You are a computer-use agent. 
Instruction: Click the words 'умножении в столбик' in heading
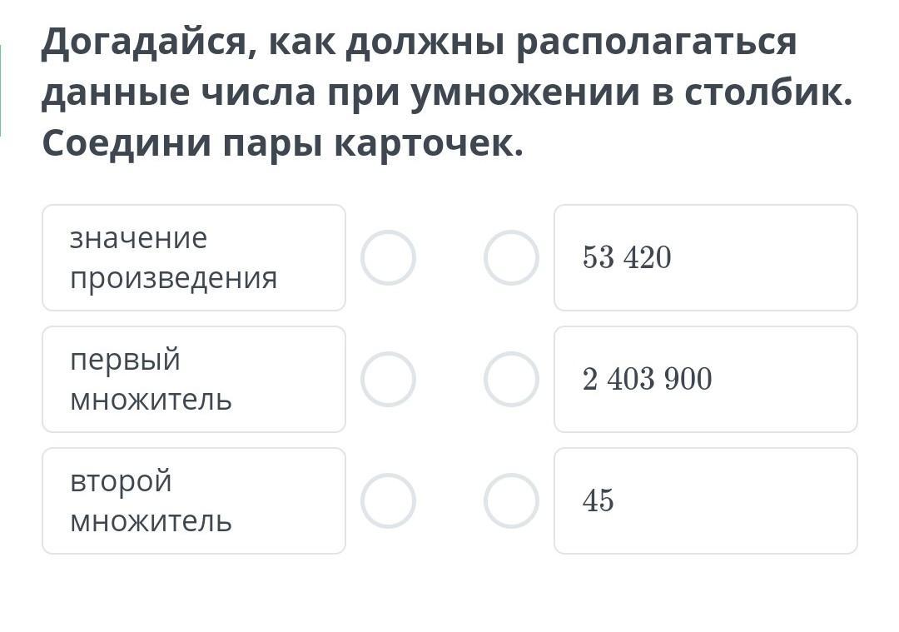631,93
